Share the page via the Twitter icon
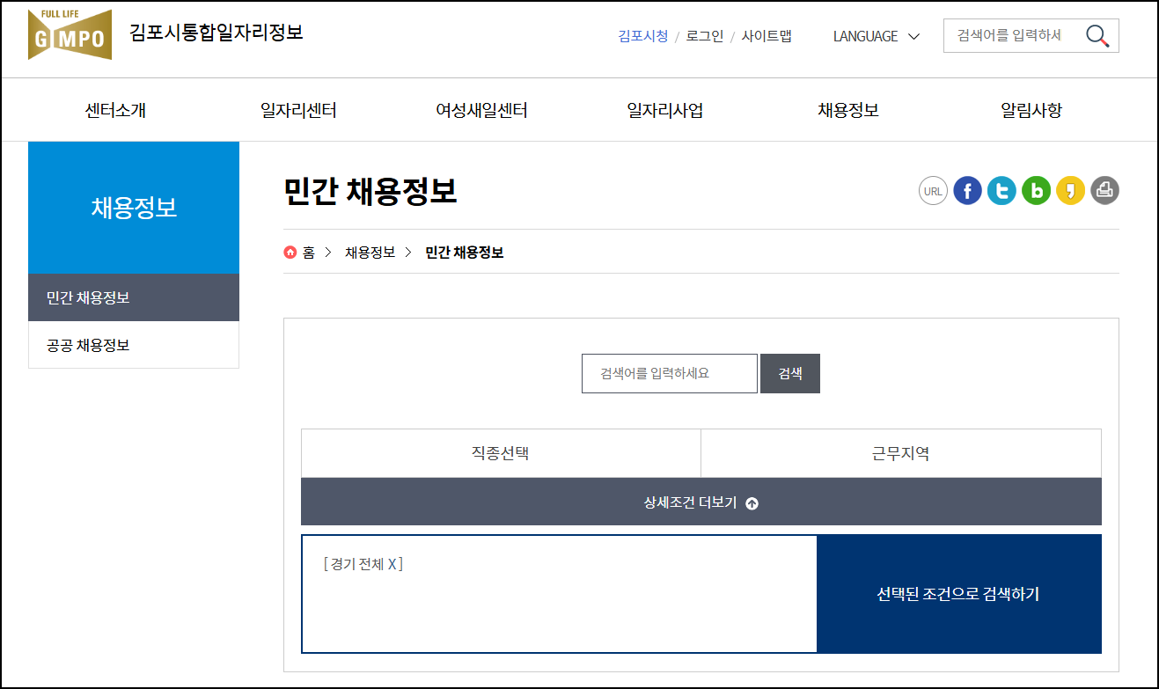1159x689 pixels. click(1001, 190)
